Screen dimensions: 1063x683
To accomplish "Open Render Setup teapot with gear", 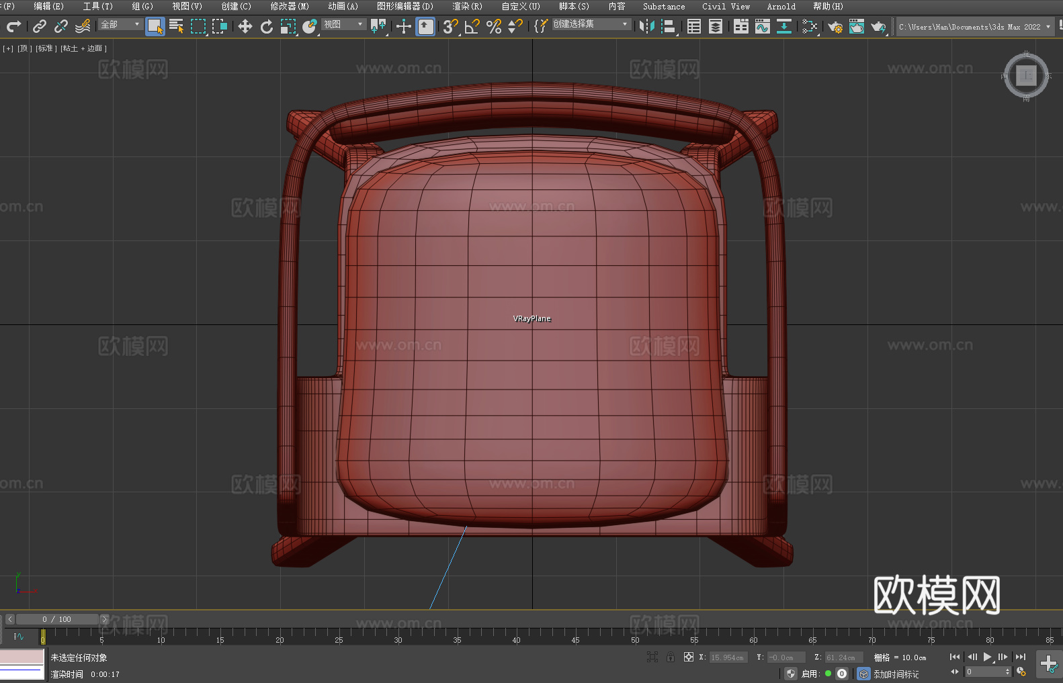I will coord(835,26).
